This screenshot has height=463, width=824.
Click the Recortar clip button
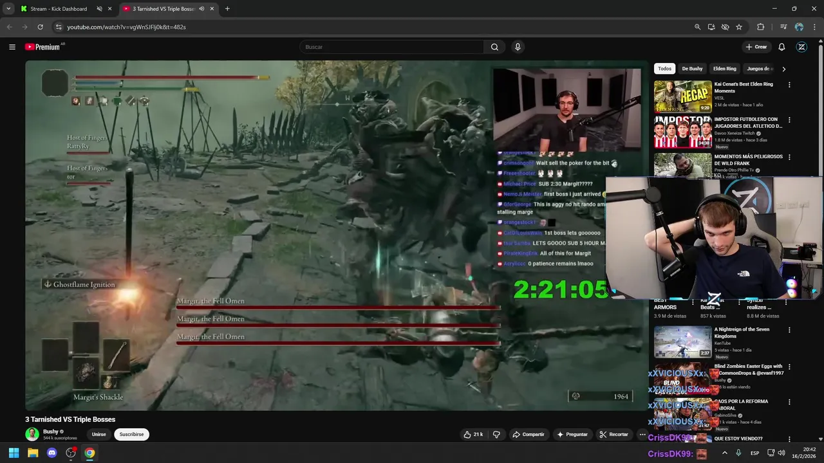coord(613,434)
